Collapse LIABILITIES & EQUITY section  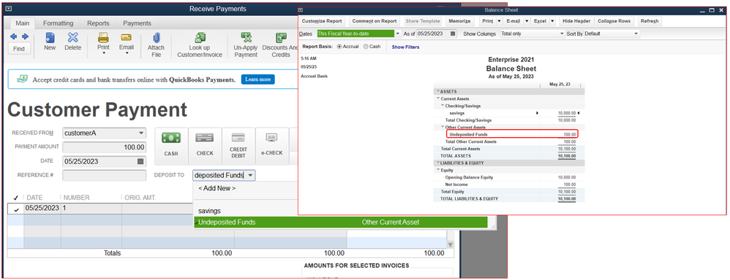point(437,163)
